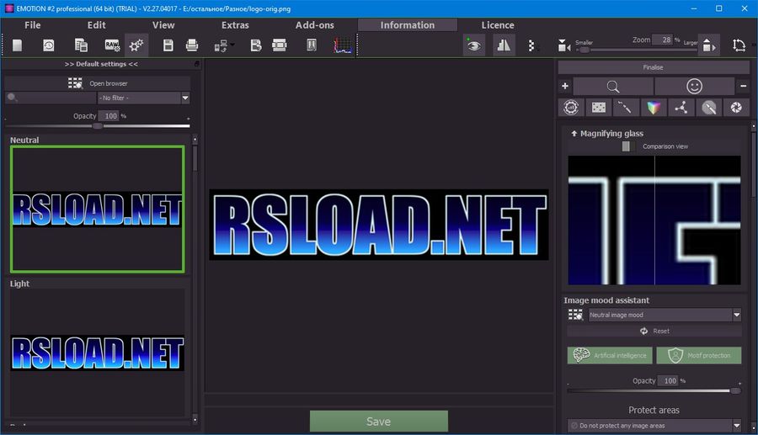Toggle the Comparison view switch
The image size is (758, 435).
626,146
